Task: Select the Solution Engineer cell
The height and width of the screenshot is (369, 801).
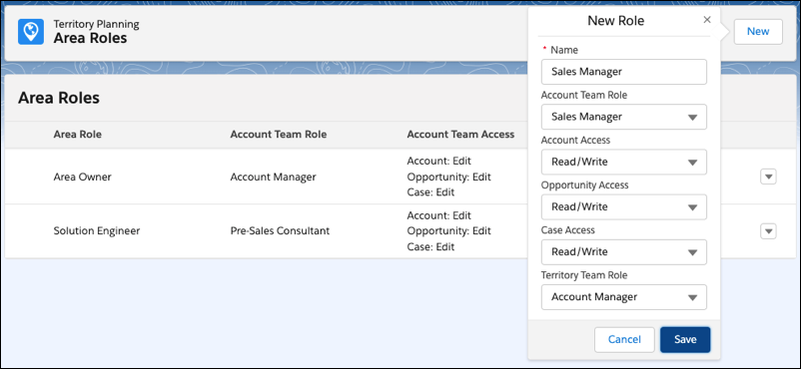Action: click(97, 230)
